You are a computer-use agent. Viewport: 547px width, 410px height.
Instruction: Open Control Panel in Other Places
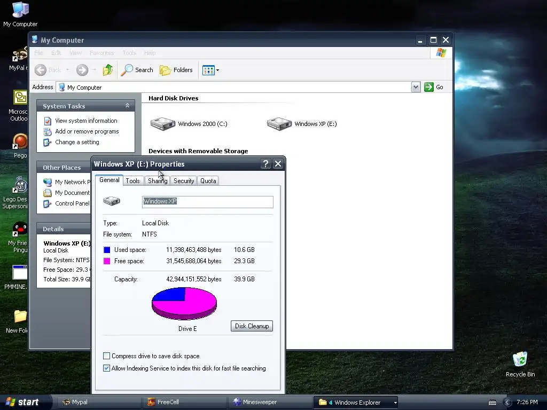[x=67, y=203]
